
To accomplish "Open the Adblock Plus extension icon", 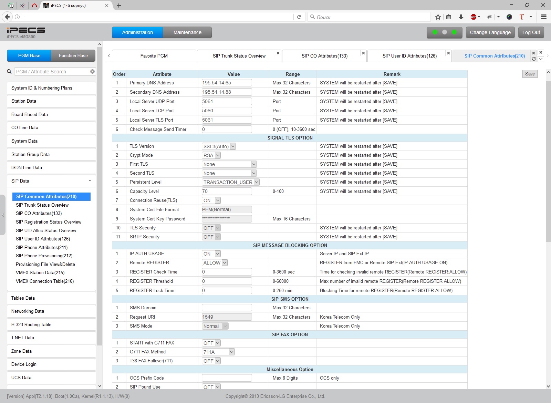I will 474,17.
